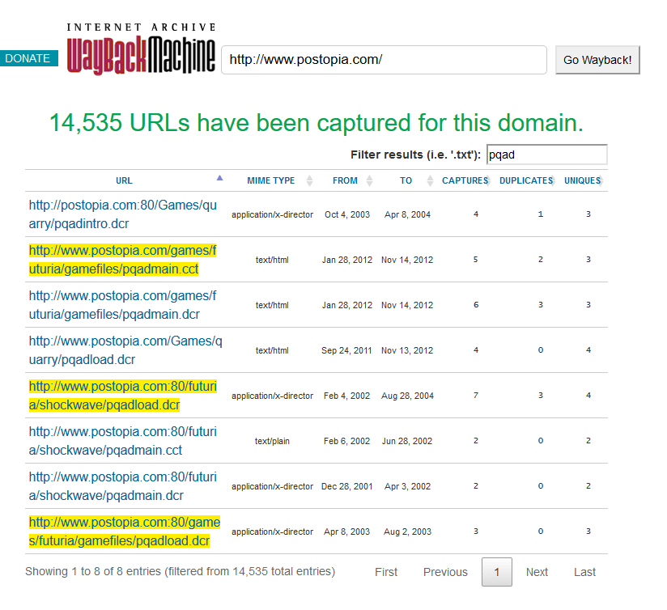This screenshot has height=610, width=667.
Task: Click the 'text/plain' MIME type cell
Action: click(x=272, y=441)
